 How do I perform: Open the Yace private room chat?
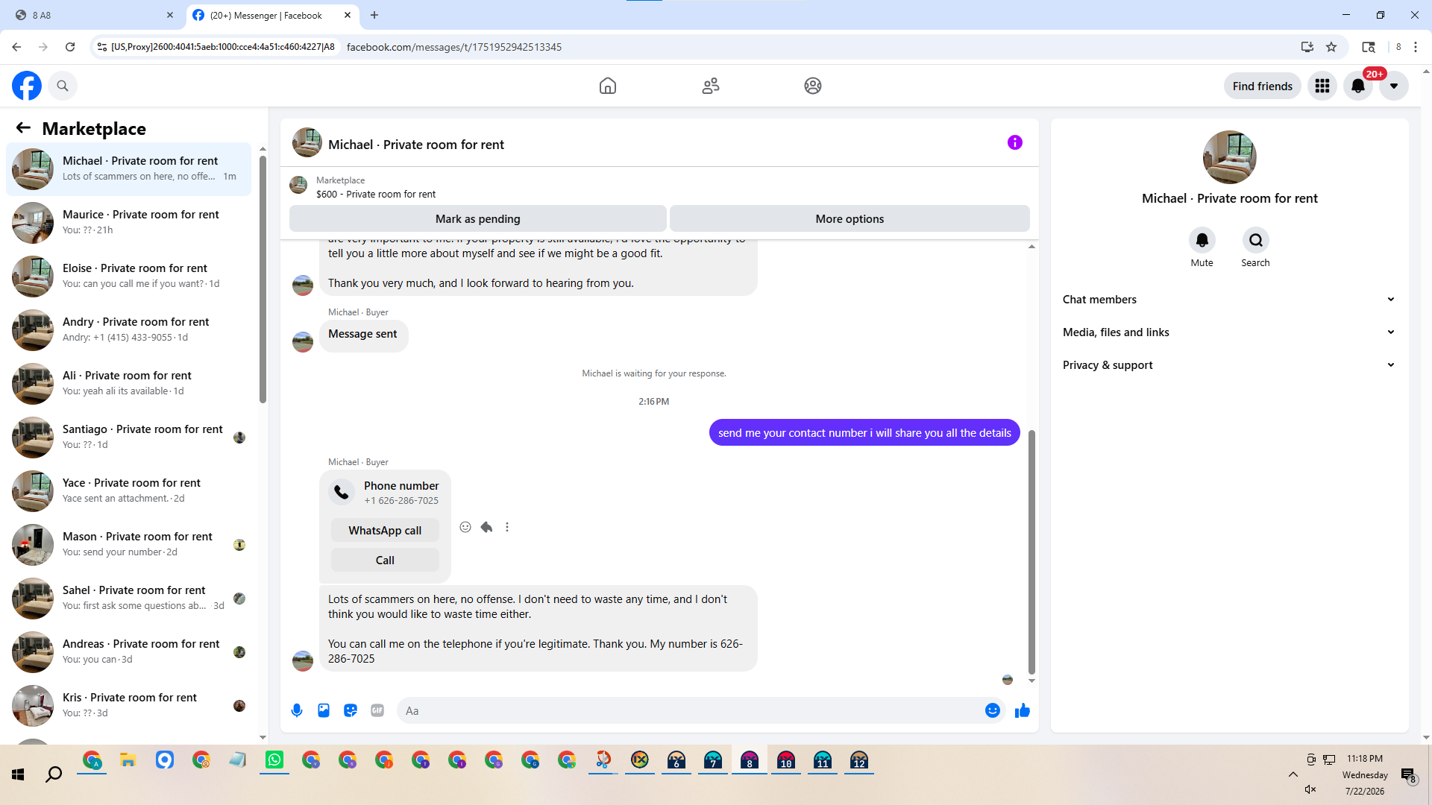(128, 490)
